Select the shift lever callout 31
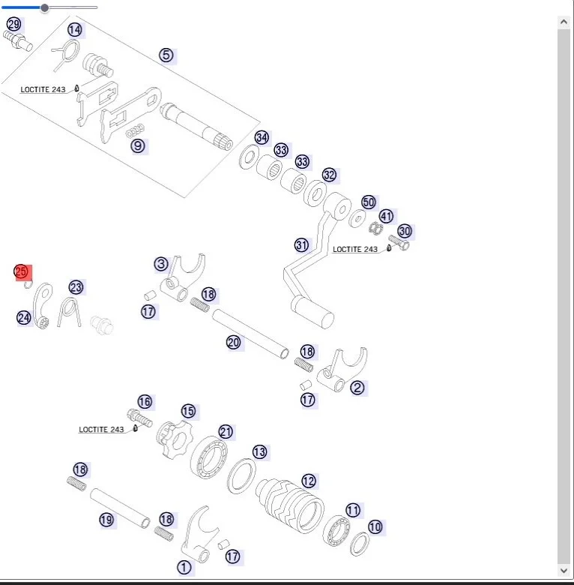The width and height of the screenshot is (574, 585). point(301,245)
